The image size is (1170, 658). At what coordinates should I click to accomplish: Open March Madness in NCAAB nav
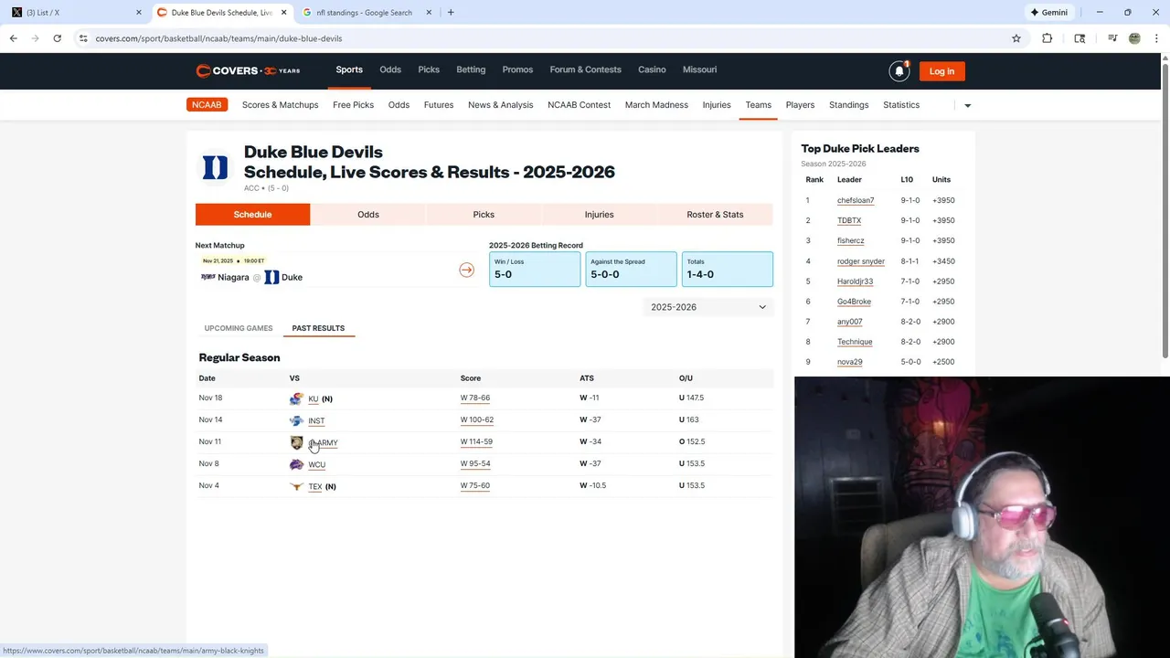tap(656, 105)
